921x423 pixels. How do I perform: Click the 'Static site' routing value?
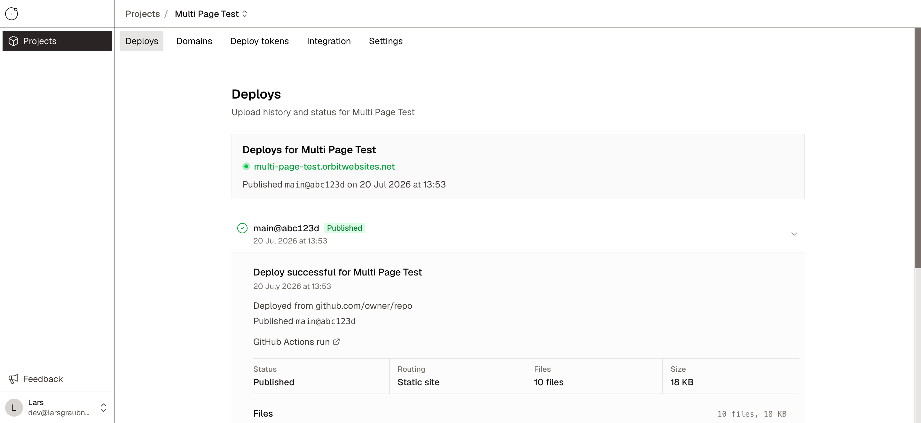pyautogui.click(x=418, y=382)
